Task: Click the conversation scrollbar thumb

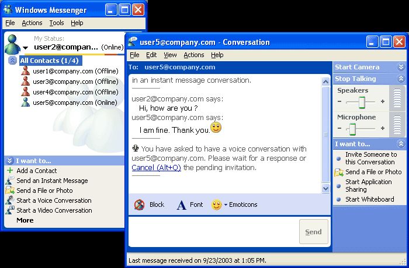Action: pos(325,135)
